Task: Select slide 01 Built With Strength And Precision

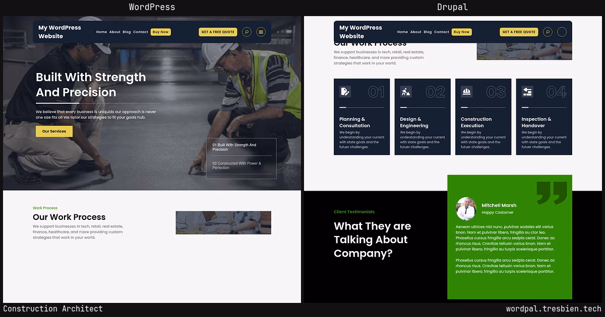Action: point(241,147)
